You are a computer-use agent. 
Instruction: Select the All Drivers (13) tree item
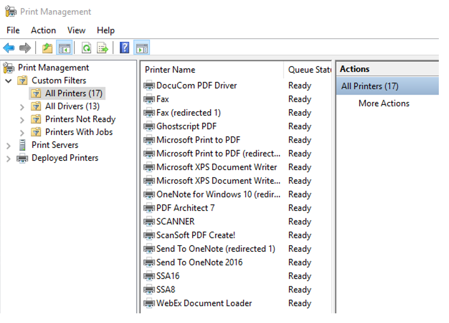pyautogui.click(x=72, y=106)
